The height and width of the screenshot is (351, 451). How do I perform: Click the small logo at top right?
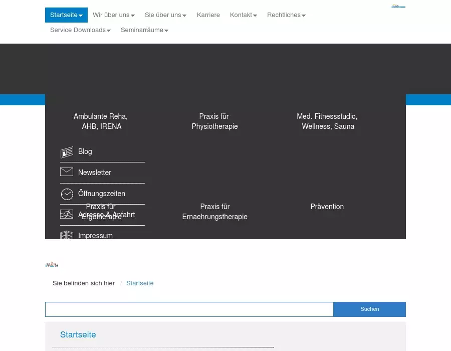(x=398, y=6)
